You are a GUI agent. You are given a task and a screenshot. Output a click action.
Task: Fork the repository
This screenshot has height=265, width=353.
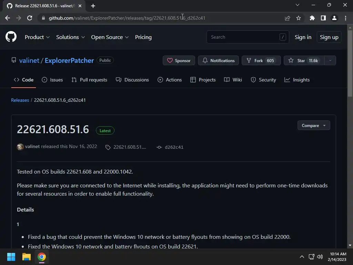tap(261, 60)
